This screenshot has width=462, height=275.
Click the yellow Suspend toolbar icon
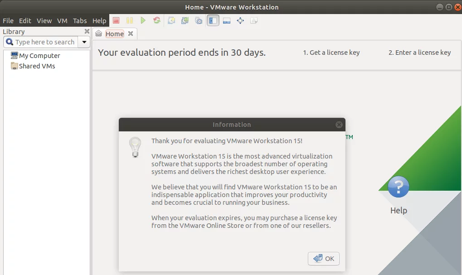tap(130, 20)
